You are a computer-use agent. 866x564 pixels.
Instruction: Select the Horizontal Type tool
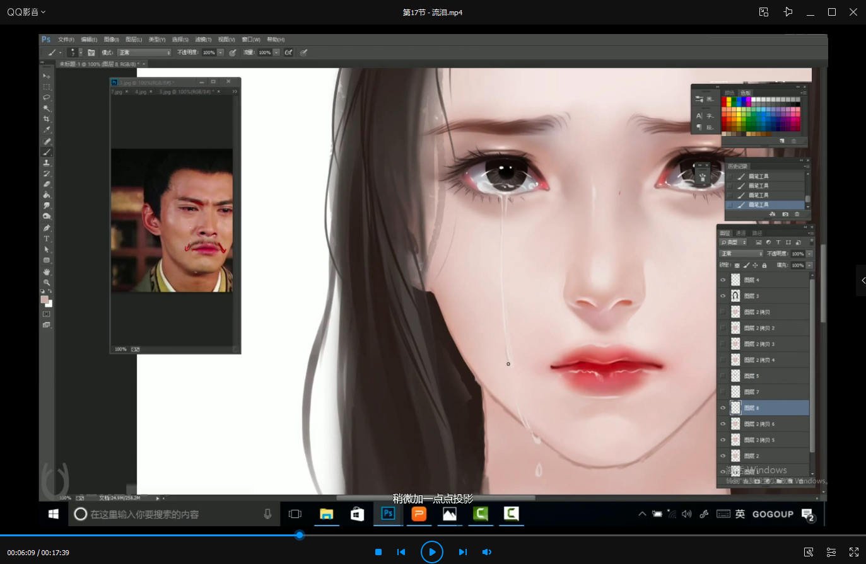(47, 238)
